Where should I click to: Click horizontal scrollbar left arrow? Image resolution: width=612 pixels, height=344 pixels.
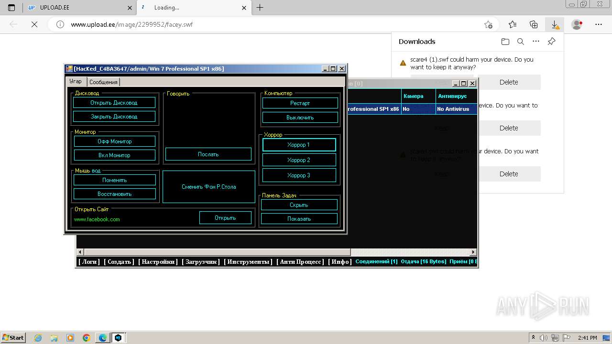[x=80, y=252]
